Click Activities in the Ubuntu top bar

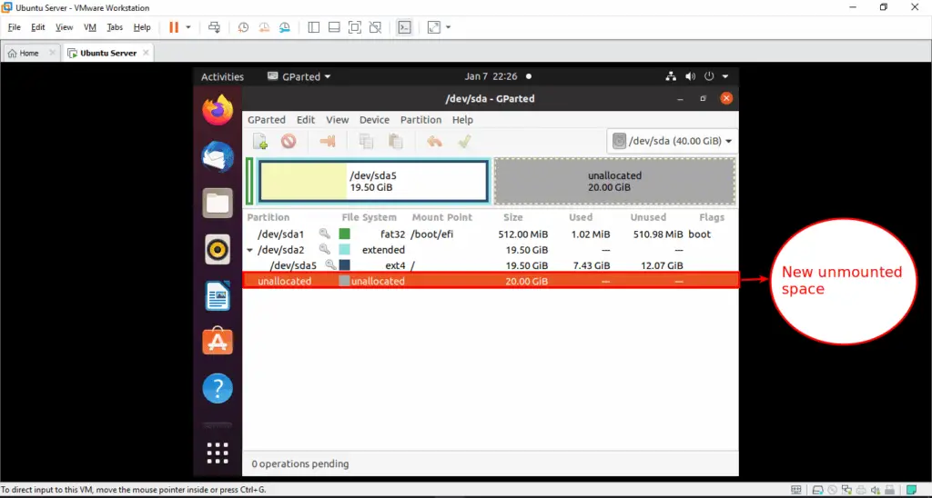click(222, 76)
